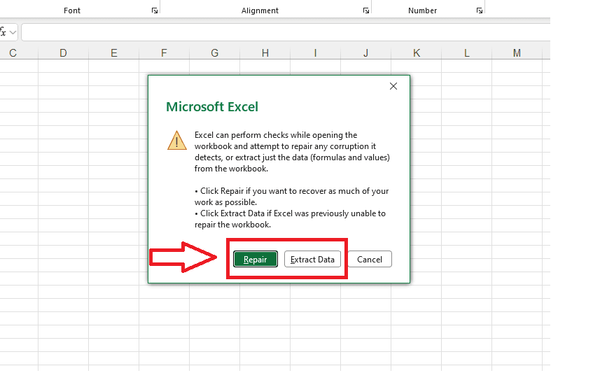The height and width of the screenshot is (380, 600).
Task: Click the Font group label
Action: coord(72,10)
